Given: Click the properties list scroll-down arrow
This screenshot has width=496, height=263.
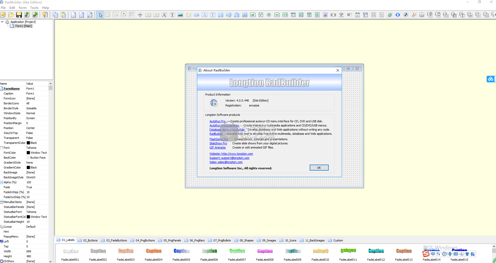Looking at the screenshot, I should point(50,261).
